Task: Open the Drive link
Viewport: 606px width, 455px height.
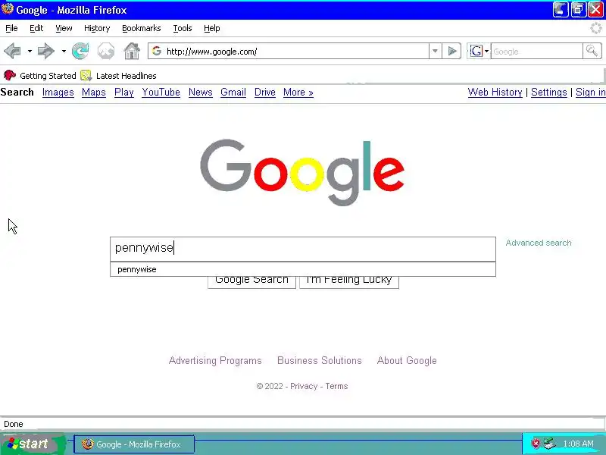Action: pos(265,92)
